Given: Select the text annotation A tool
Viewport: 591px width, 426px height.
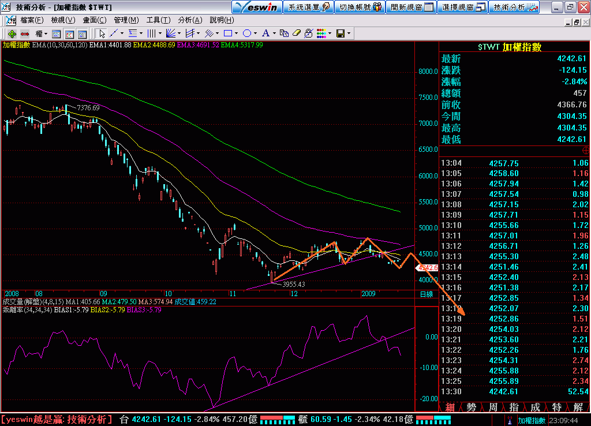Looking at the screenshot, I should (x=265, y=33).
